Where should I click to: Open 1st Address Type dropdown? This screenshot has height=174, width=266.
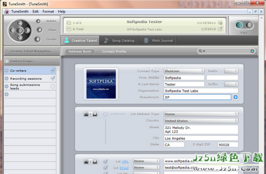tap(201, 114)
